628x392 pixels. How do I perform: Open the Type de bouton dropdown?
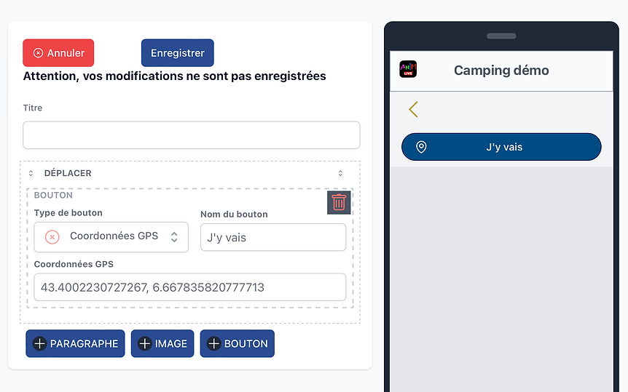[x=111, y=237]
